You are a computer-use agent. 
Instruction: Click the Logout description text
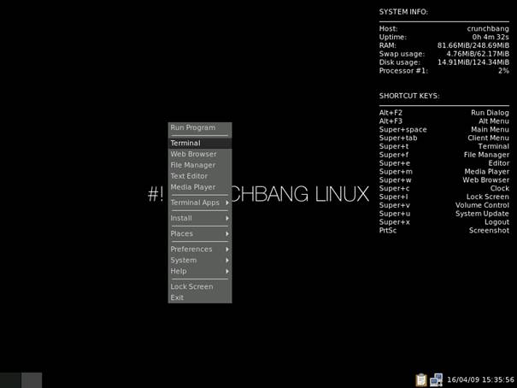pyautogui.click(x=496, y=222)
